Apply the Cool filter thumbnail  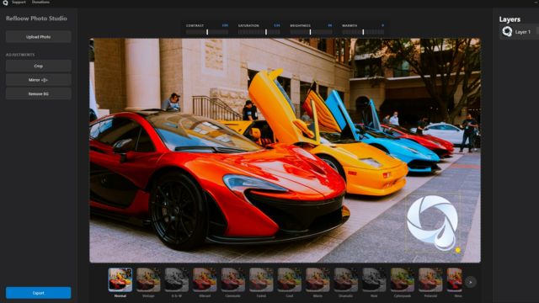point(289,279)
